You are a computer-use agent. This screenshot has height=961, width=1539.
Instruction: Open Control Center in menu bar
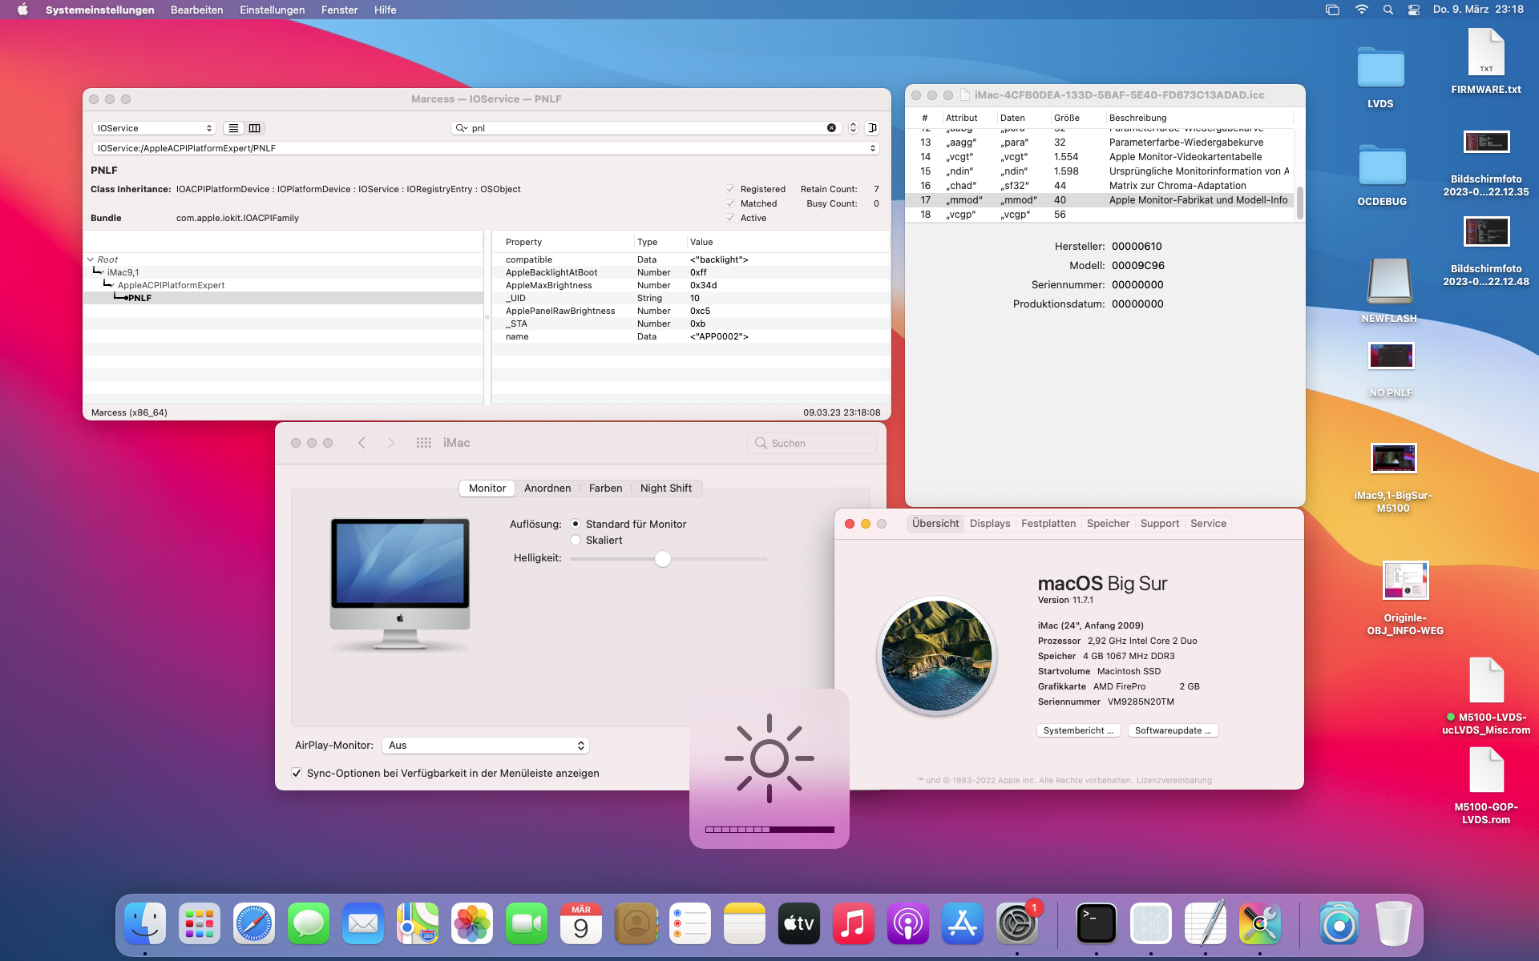click(x=1414, y=10)
